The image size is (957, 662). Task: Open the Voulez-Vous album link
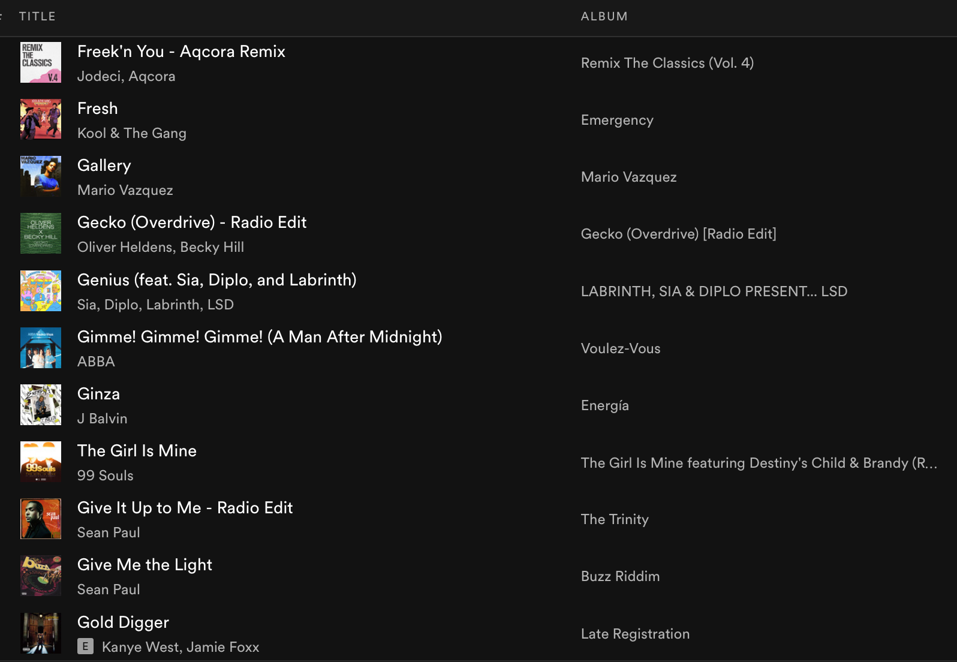click(x=621, y=348)
